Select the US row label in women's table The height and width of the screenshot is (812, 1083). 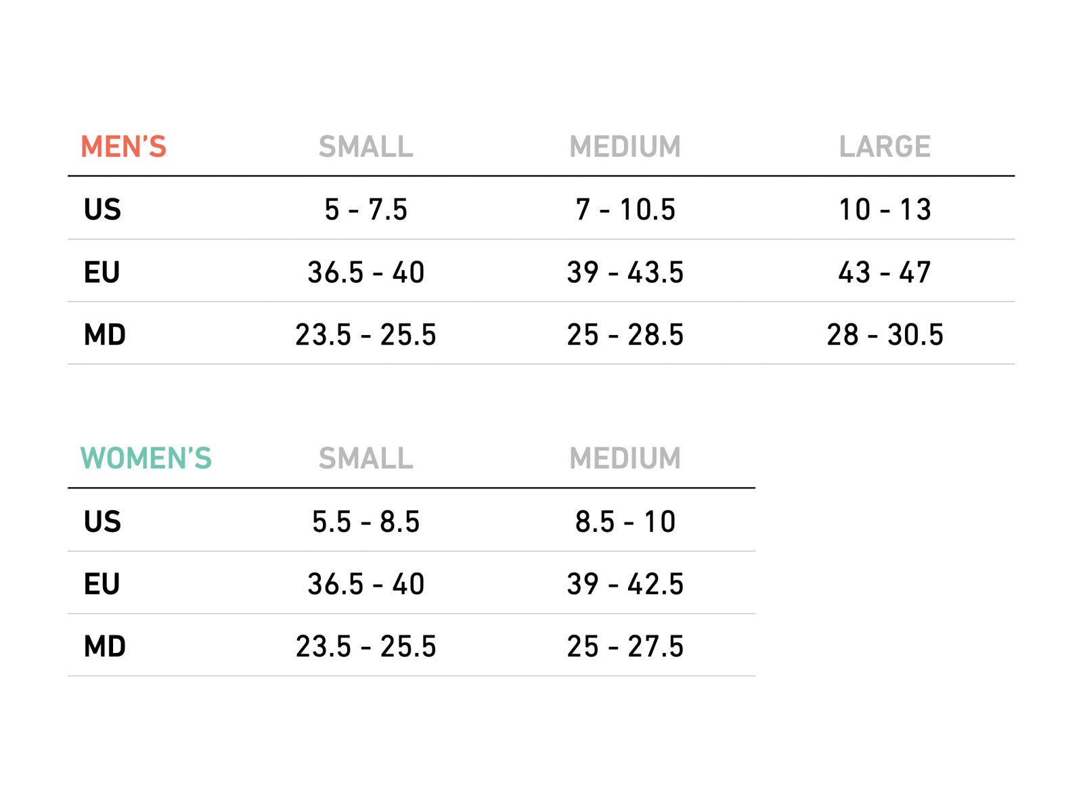(102, 522)
